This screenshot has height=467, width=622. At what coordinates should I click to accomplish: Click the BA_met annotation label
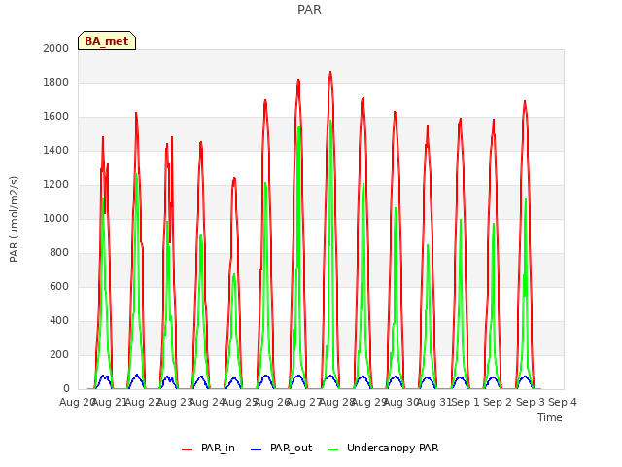click(107, 41)
